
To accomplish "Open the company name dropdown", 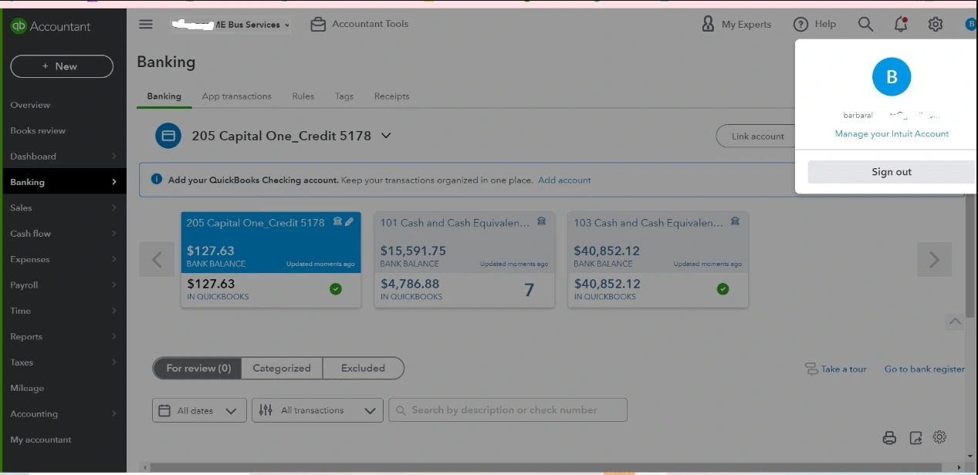I will click(230, 25).
